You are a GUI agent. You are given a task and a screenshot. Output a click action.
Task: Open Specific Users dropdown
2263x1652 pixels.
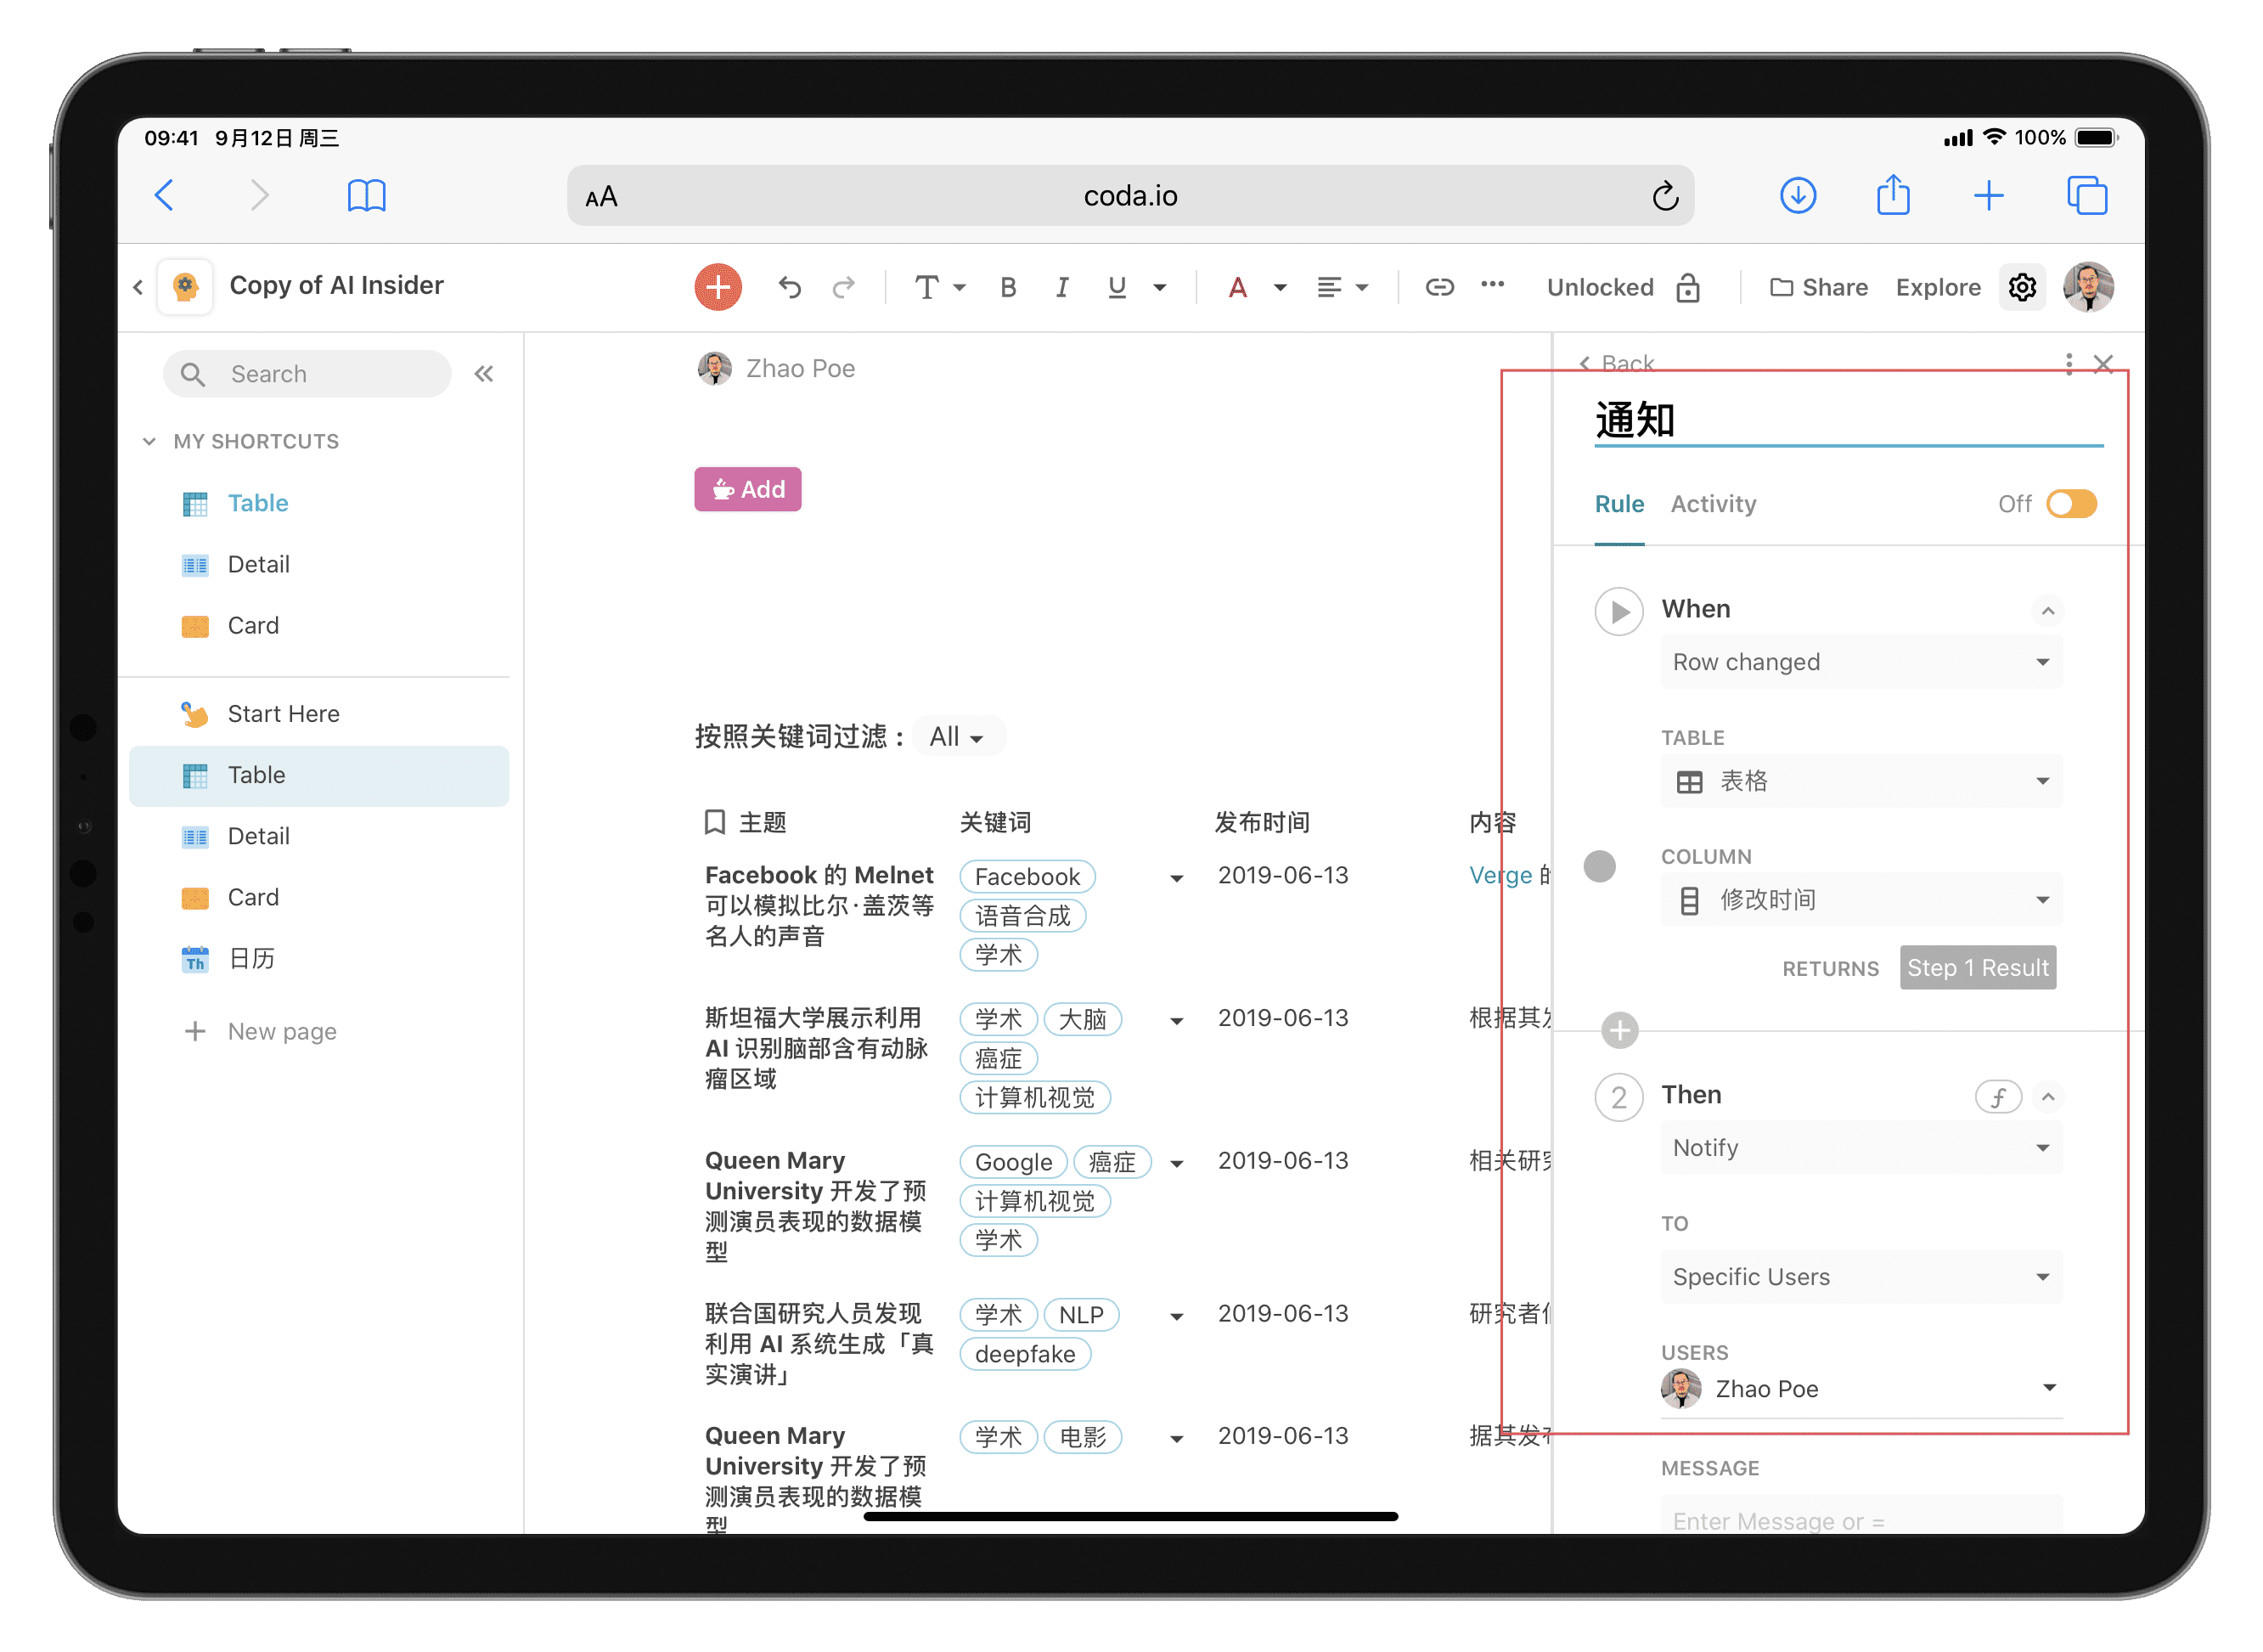pos(1861,1277)
